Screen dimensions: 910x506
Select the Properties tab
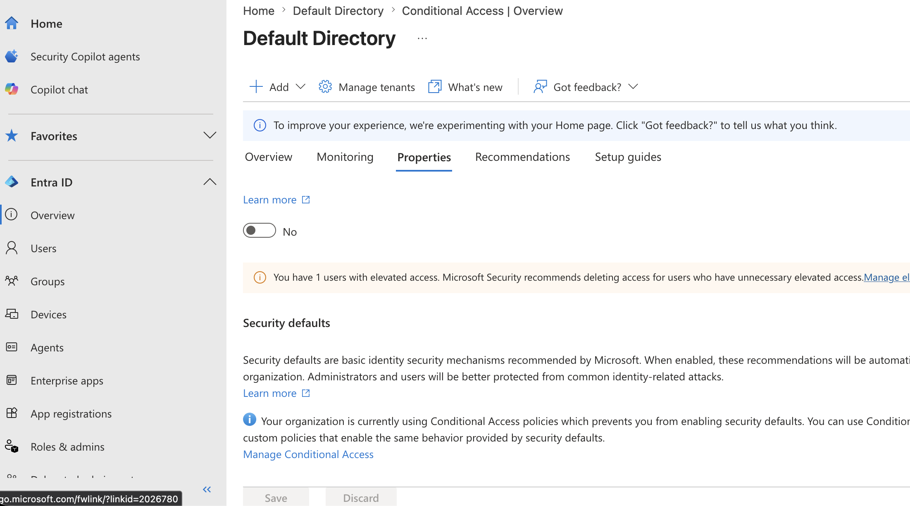click(424, 158)
